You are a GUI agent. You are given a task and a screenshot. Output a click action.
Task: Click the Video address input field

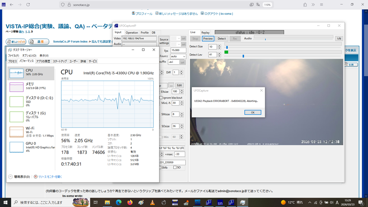pyautogui.click(x=139, y=38)
